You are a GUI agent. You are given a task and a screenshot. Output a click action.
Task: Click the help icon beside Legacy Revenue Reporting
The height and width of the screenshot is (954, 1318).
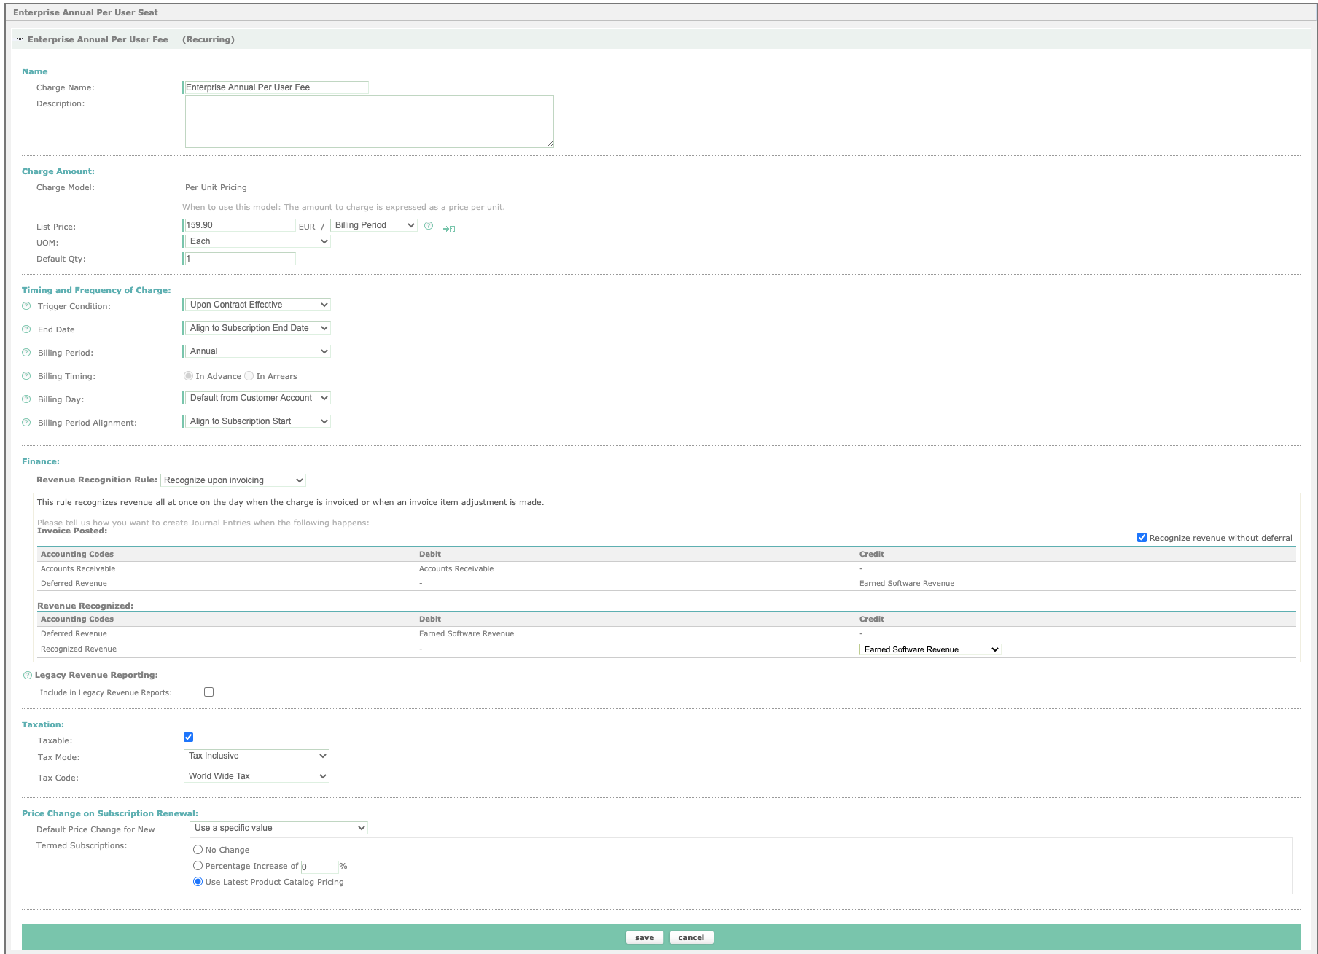pyautogui.click(x=26, y=674)
